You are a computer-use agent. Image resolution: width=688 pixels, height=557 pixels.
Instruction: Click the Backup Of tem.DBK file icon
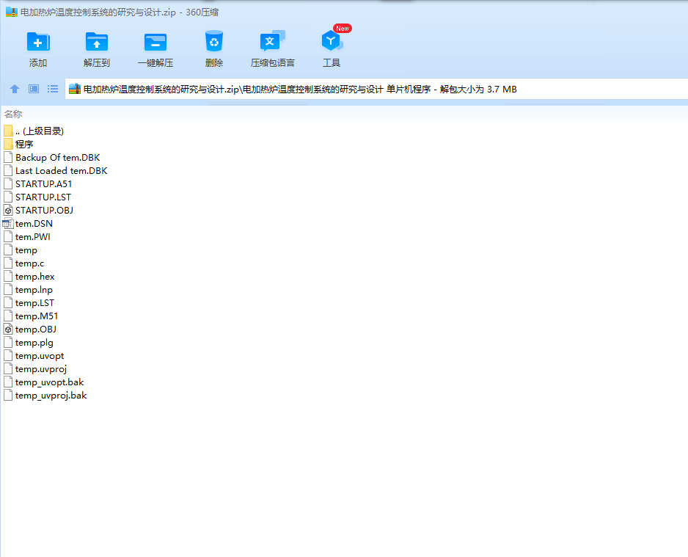tap(8, 158)
